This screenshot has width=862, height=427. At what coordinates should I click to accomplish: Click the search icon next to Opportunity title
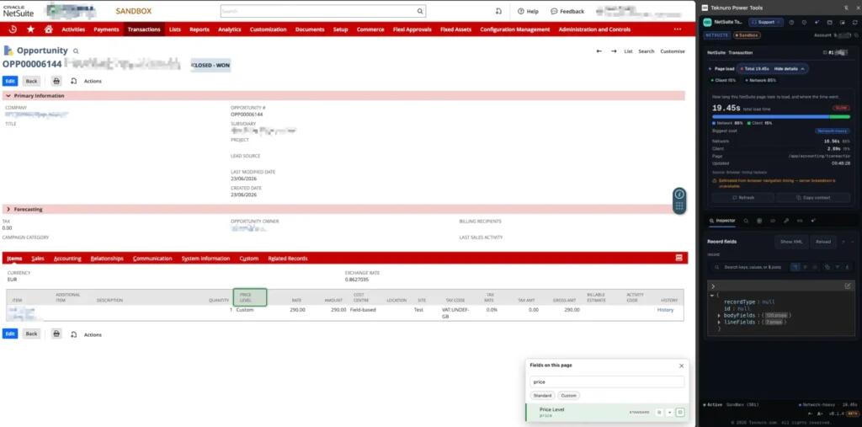coord(76,51)
